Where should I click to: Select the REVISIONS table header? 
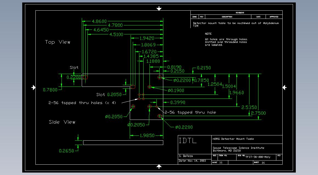(240, 13)
